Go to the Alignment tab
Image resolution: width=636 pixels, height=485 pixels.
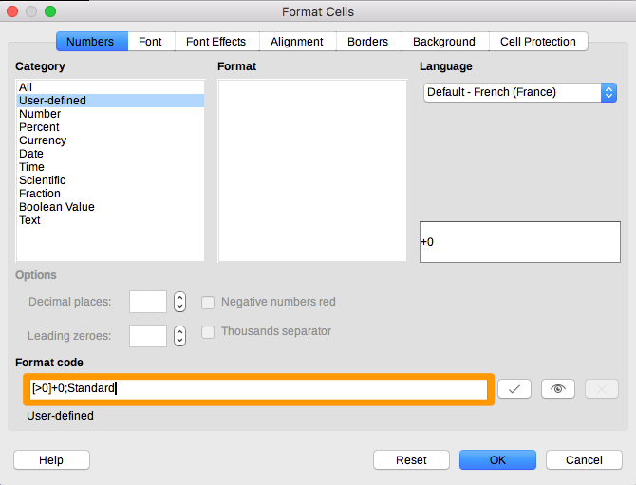(x=296, y=42)
